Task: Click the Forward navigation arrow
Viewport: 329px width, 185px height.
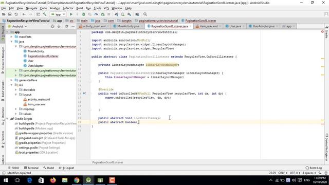Action: click(x=30, y=14)
